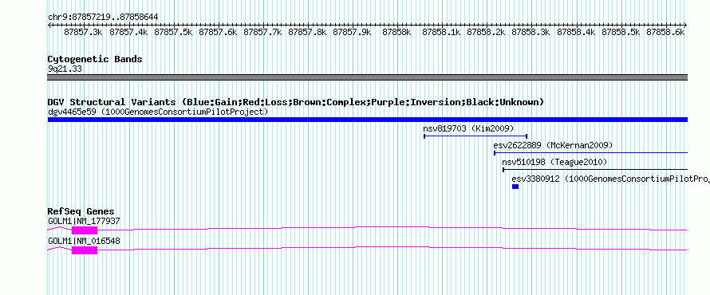Select the nsv819703 Kim2009 variant bar
Screen dimensions: 710x295
click(x=475, y=136)
